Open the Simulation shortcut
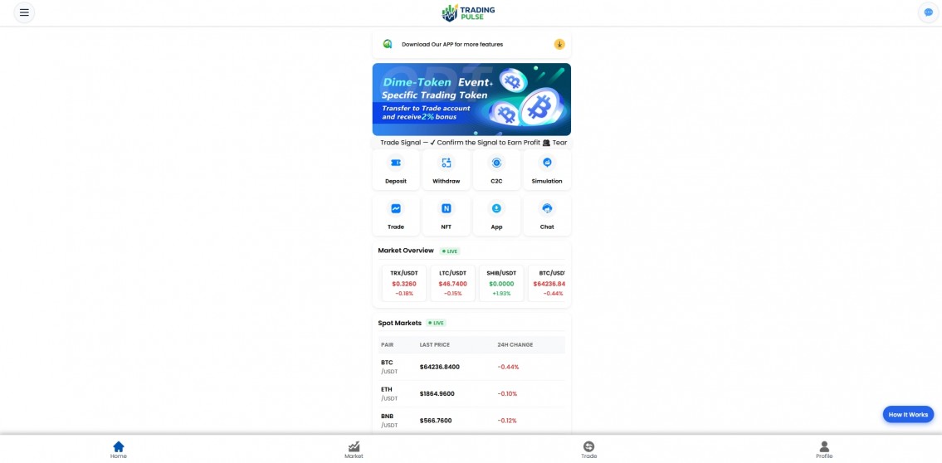The image size is (942, 463). point(547,170)
